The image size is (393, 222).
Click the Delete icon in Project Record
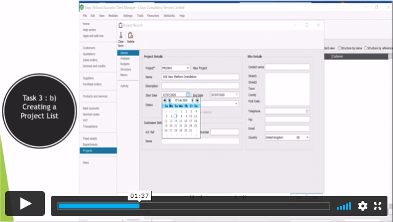[x=130, y=38]
